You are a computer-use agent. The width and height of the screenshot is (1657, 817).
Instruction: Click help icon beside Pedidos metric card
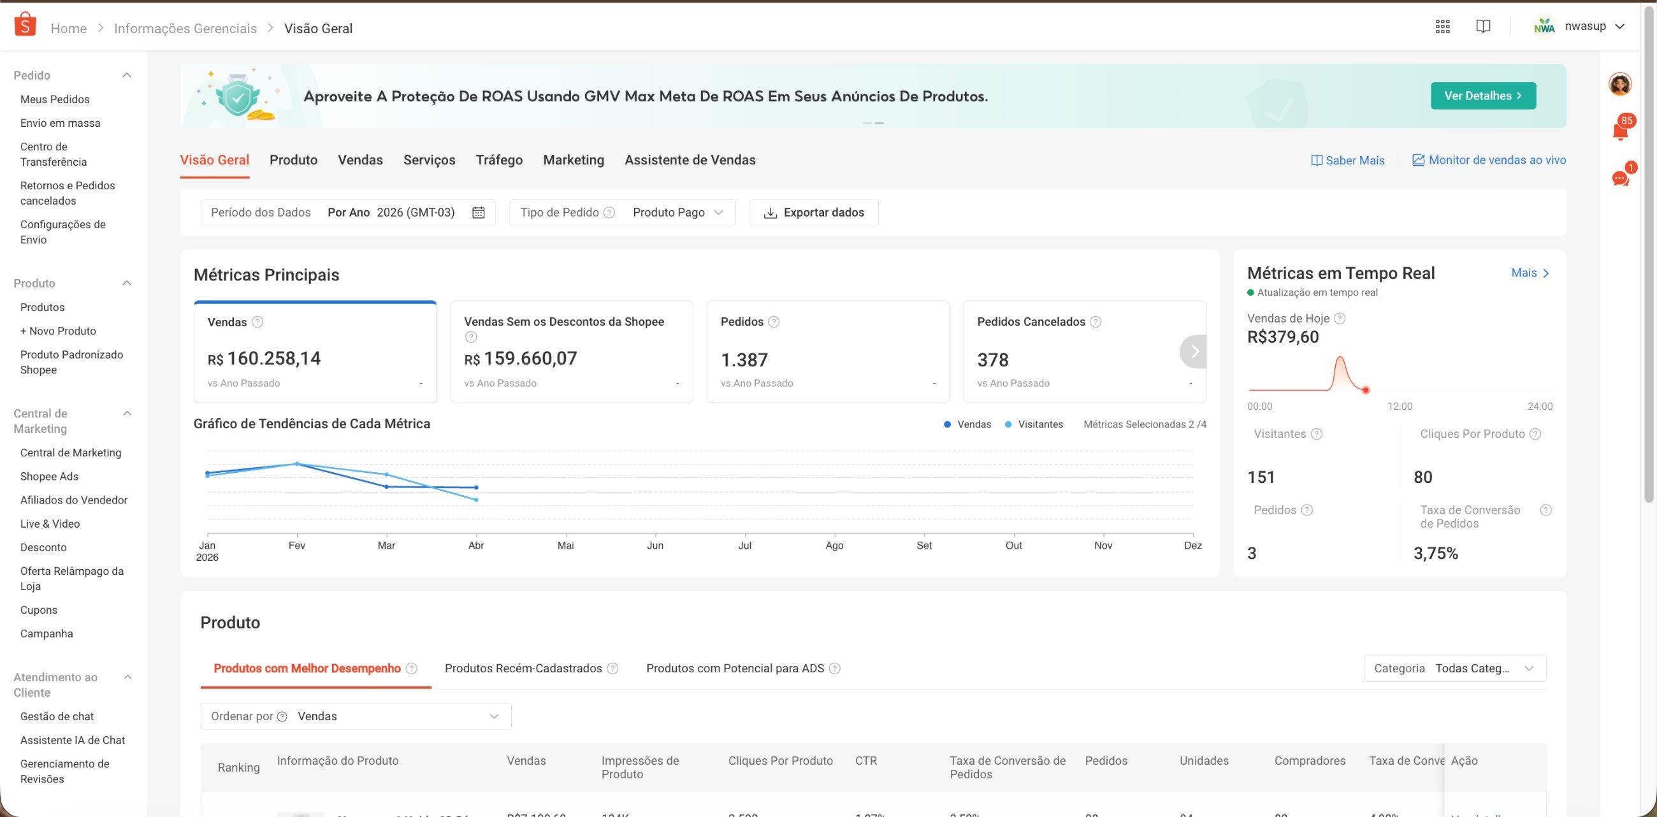tap(774, 322)
